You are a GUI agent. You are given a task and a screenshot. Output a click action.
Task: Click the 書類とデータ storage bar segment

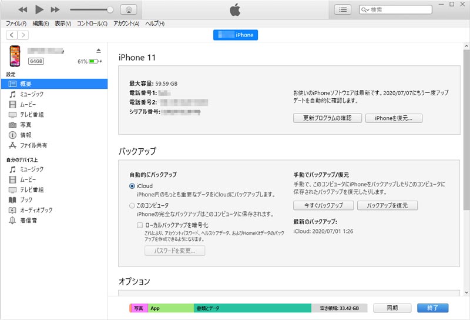[x=253, y=308]
